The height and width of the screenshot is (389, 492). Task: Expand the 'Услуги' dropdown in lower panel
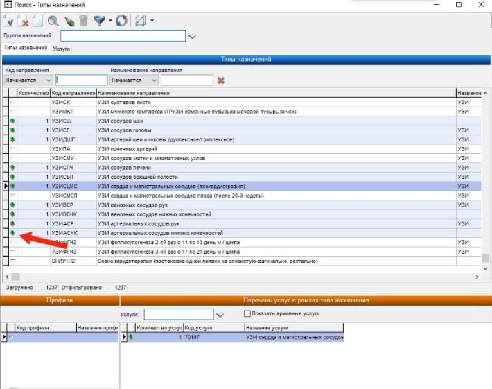[220, 314]
